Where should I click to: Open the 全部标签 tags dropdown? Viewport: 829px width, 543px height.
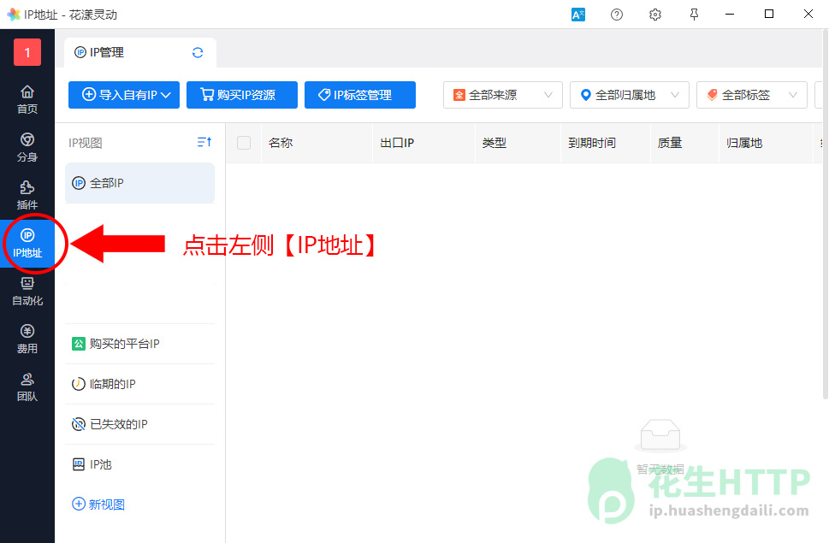752,95
